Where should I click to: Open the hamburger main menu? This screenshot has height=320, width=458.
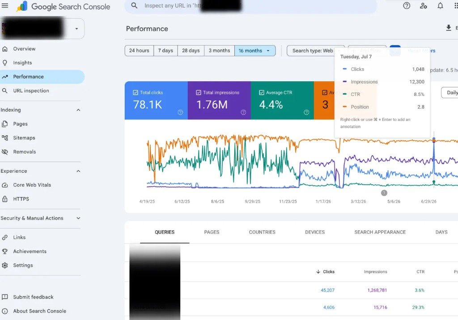(5, 5)
